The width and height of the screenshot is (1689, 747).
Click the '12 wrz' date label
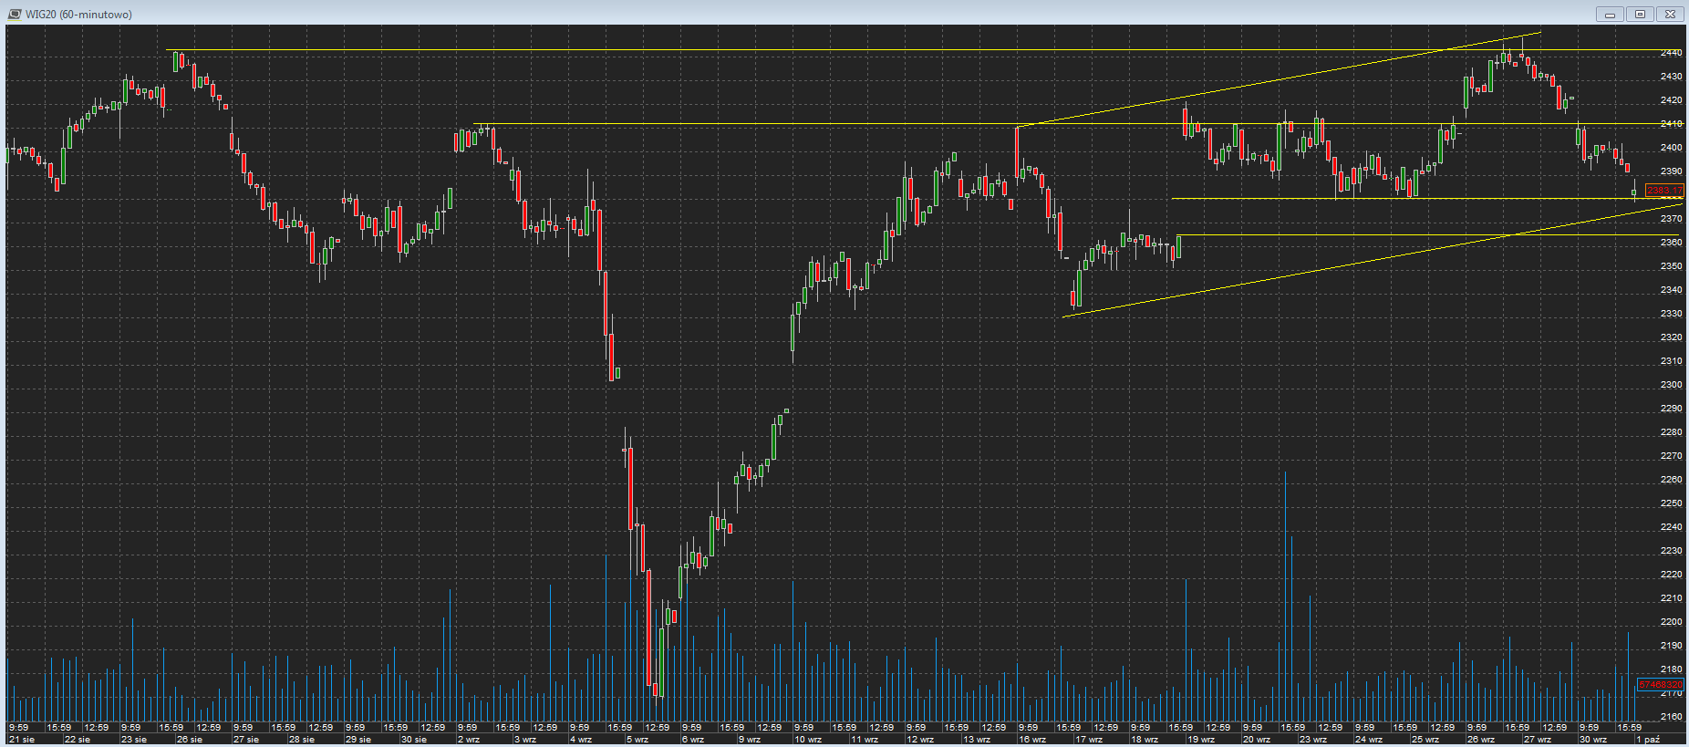tap(921, 740)
